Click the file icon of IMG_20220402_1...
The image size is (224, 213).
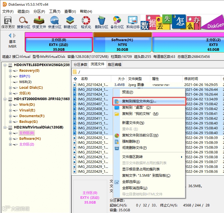click(x=74, y=99)
